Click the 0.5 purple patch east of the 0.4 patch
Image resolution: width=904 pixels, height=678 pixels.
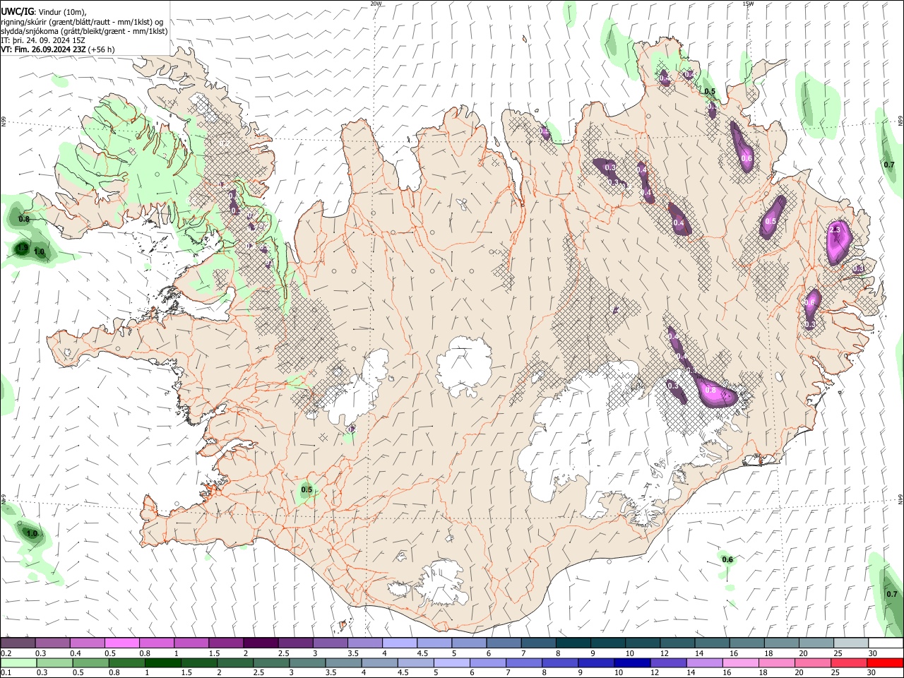772,219
